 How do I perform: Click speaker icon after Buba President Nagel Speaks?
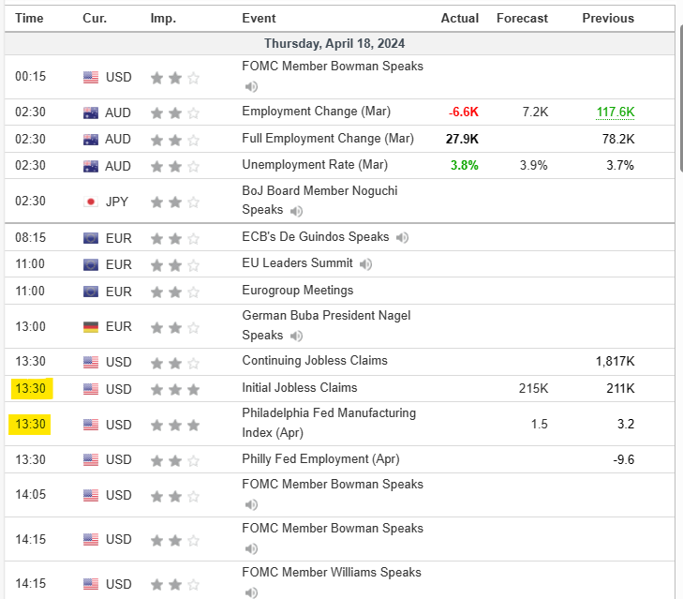coord(296,336)
